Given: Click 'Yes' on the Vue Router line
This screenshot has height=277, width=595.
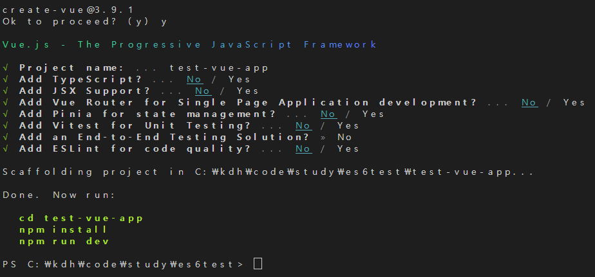Looking at the screenshot, I should coord(574,103).
